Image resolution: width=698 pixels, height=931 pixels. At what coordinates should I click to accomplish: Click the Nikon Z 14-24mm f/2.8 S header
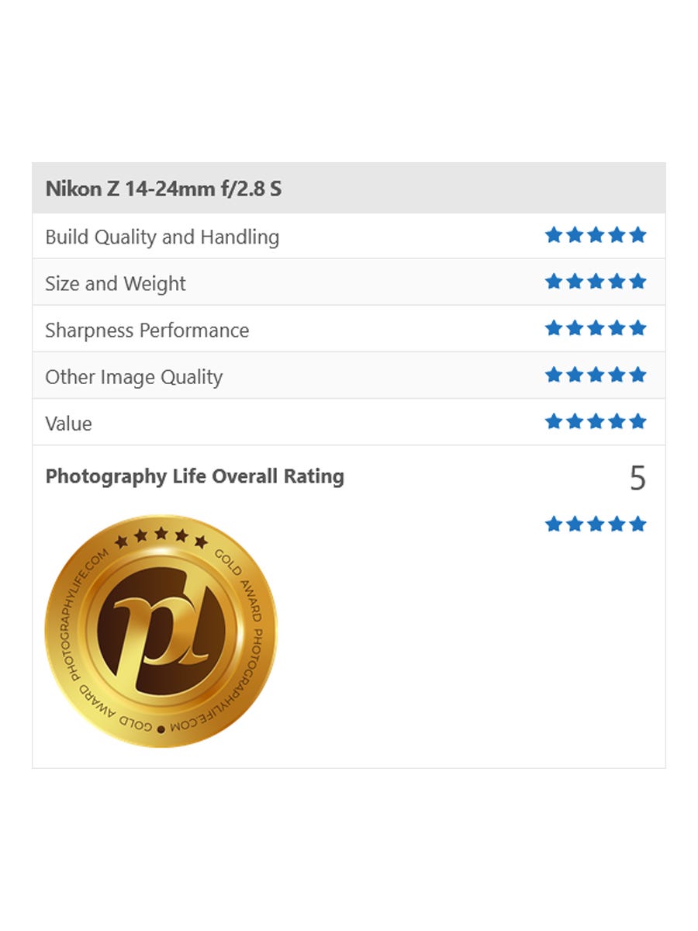pos(164,189)
